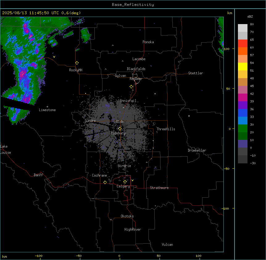The image size is (266, 260).
Task: Click the Drumheller label
Action: pos(197,150)
